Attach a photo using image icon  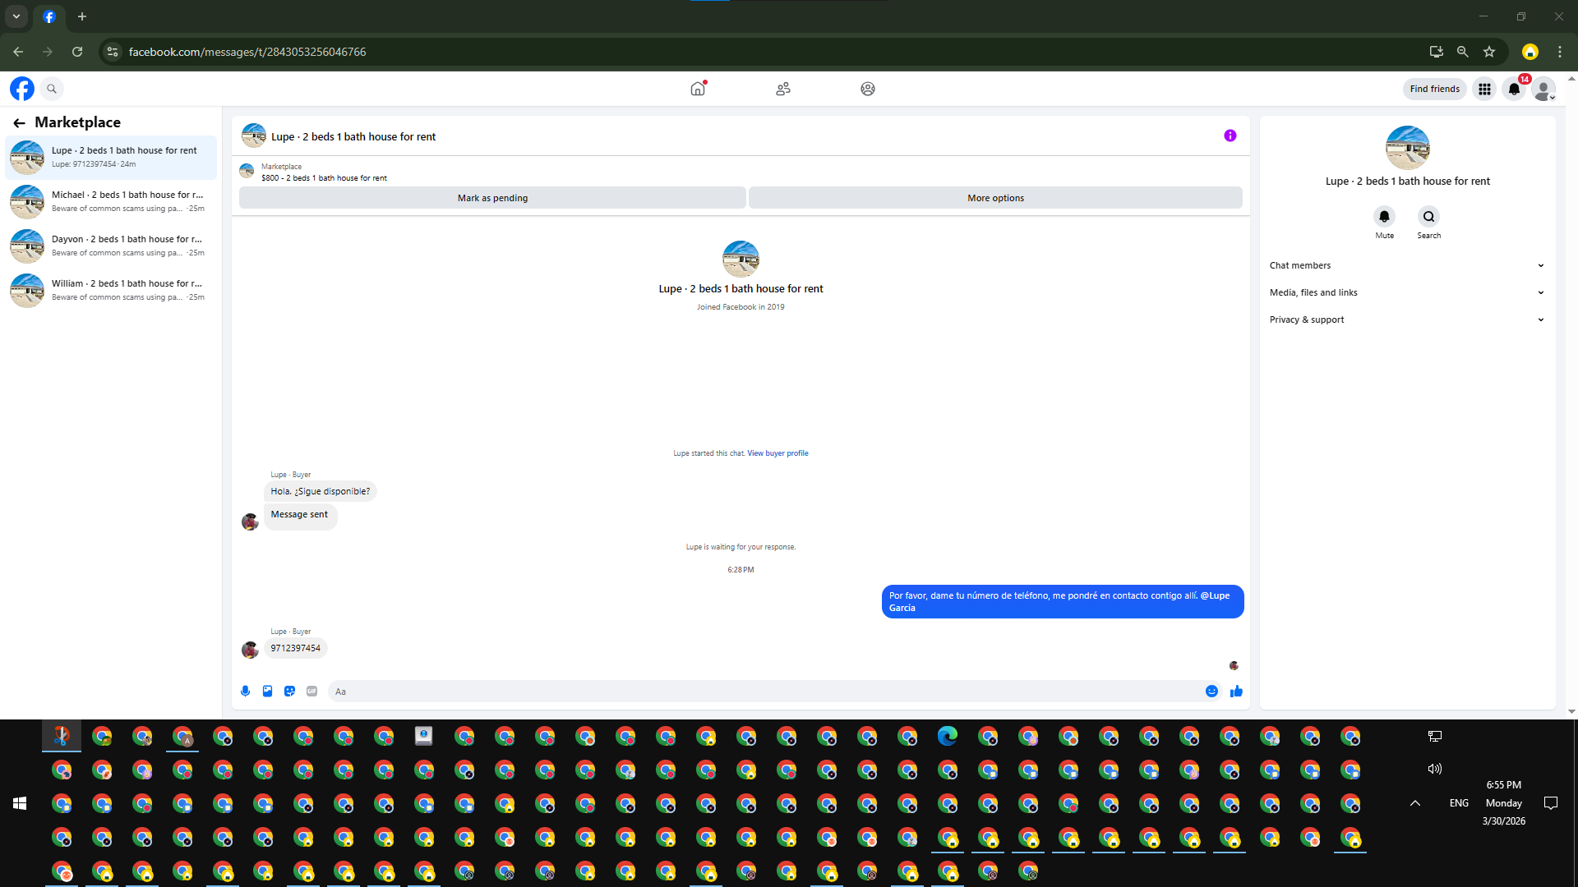[x=267, y=692]
